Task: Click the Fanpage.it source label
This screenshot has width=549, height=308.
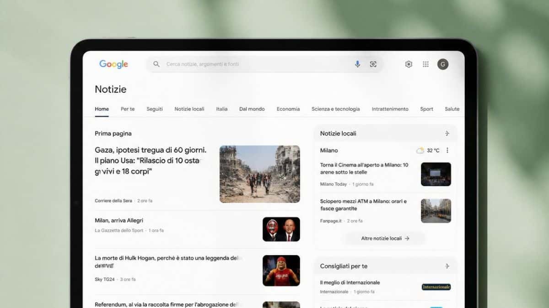Action: (x=331, y=221)
